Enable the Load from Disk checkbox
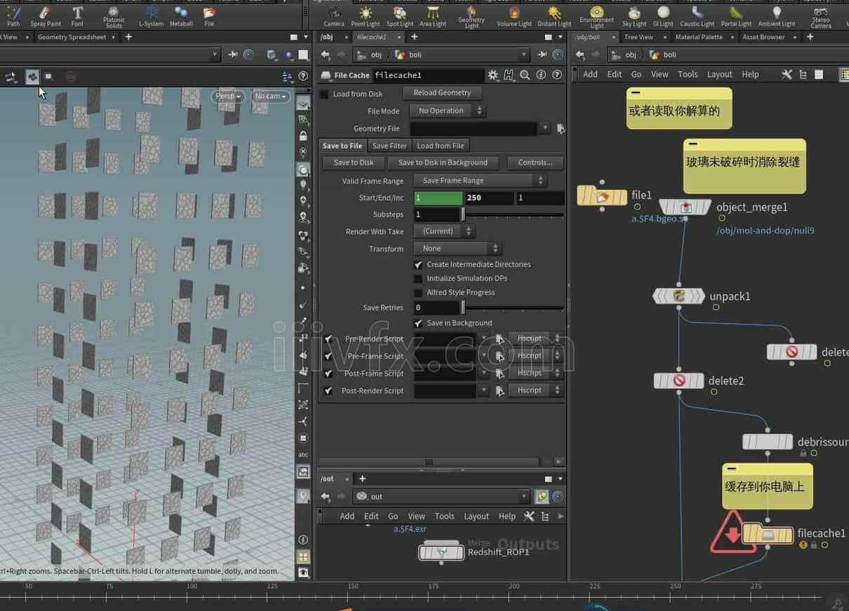Viewport: 849px width, 611px height. click(x=324, y=94)
